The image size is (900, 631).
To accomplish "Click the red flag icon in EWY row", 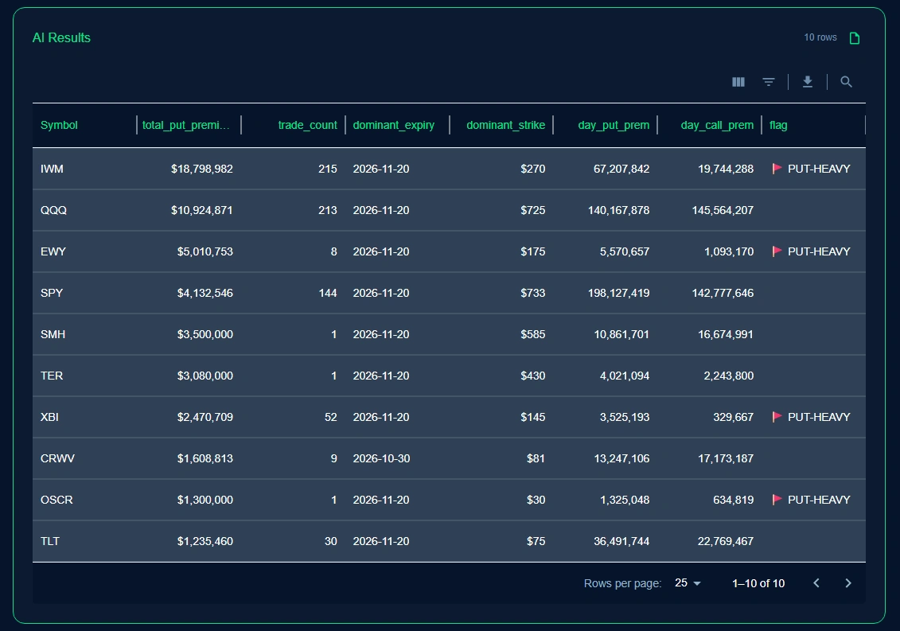I will coord(777,251).
